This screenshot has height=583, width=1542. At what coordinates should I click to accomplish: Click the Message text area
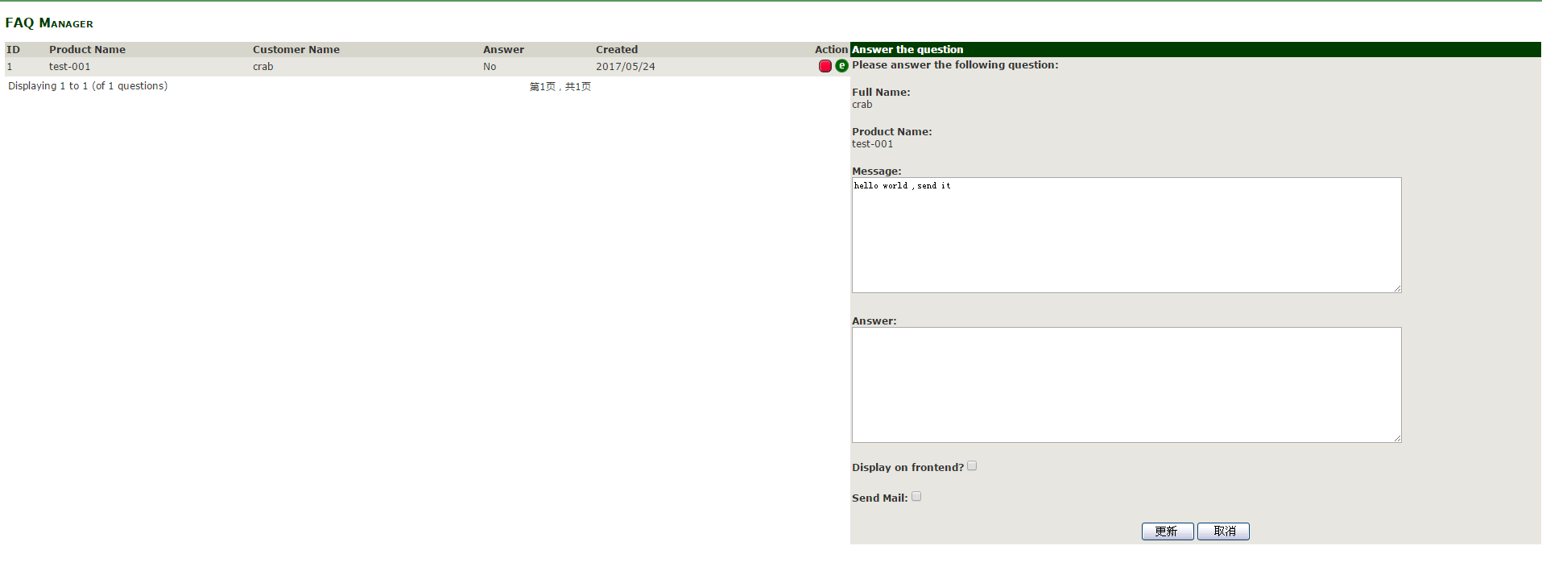(x=1126, y=235)
